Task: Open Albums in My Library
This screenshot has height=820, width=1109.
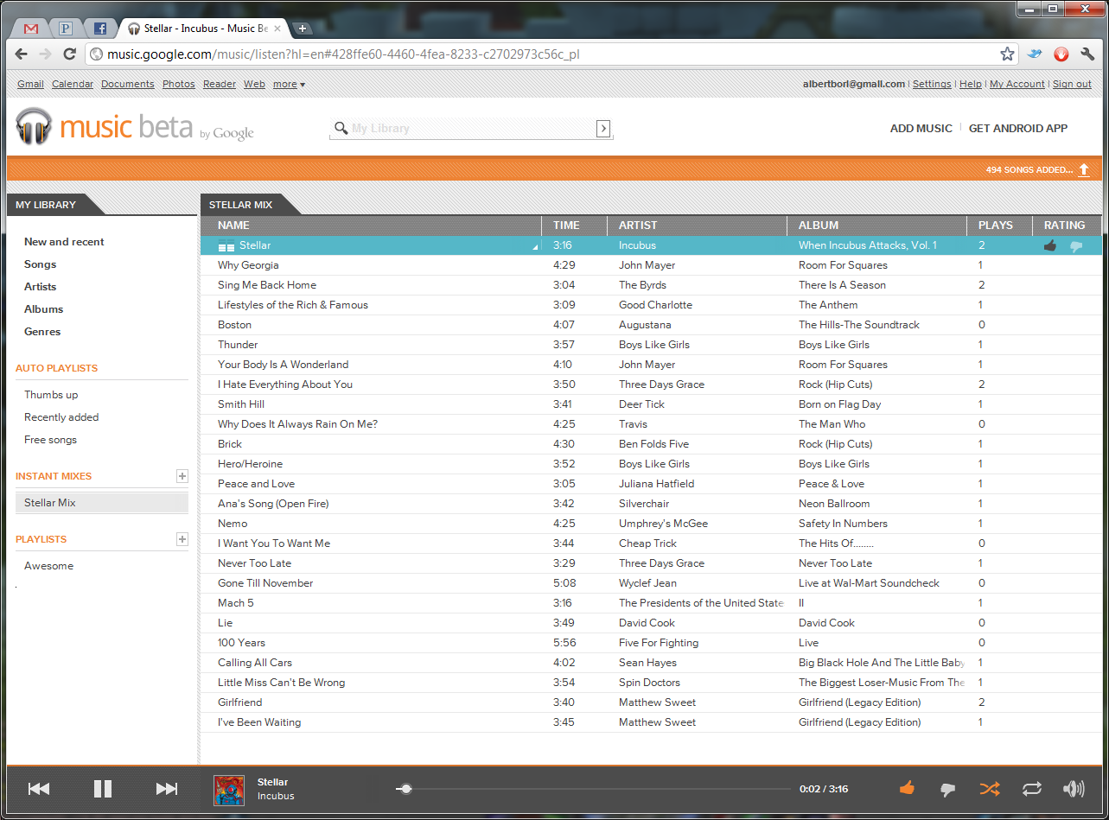Action: (43, 309)
